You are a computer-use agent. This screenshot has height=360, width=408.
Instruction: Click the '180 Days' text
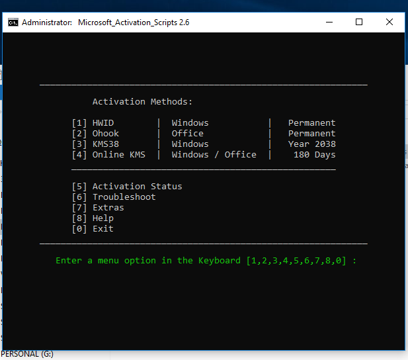pyautogui.click(x=315, y=155)
